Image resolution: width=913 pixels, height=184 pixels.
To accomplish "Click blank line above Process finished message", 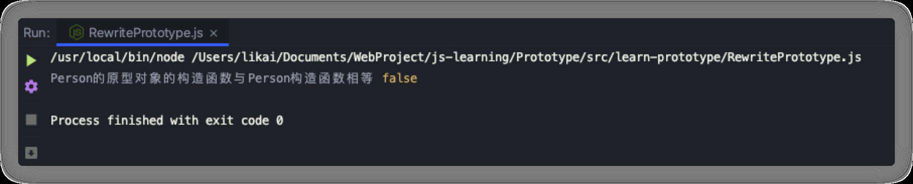I will click(x=453, y=100).
